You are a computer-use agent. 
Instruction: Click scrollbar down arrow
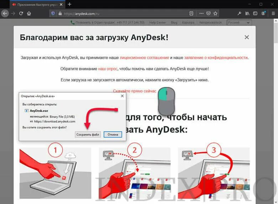276,202
